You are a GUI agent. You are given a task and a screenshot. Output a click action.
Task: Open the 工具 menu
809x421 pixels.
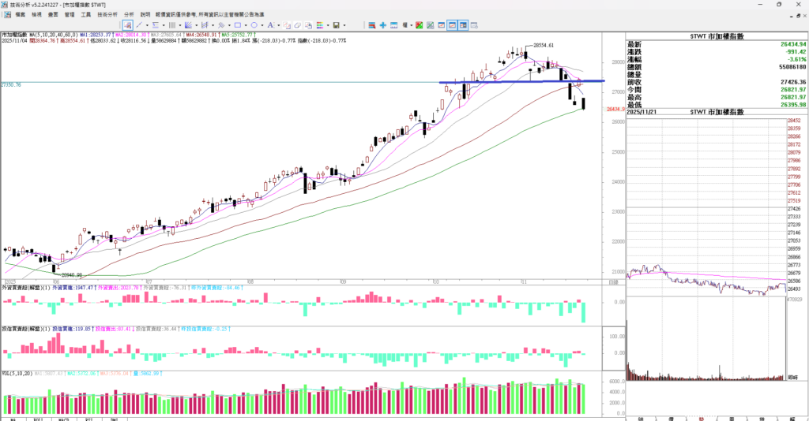(86, 14)
